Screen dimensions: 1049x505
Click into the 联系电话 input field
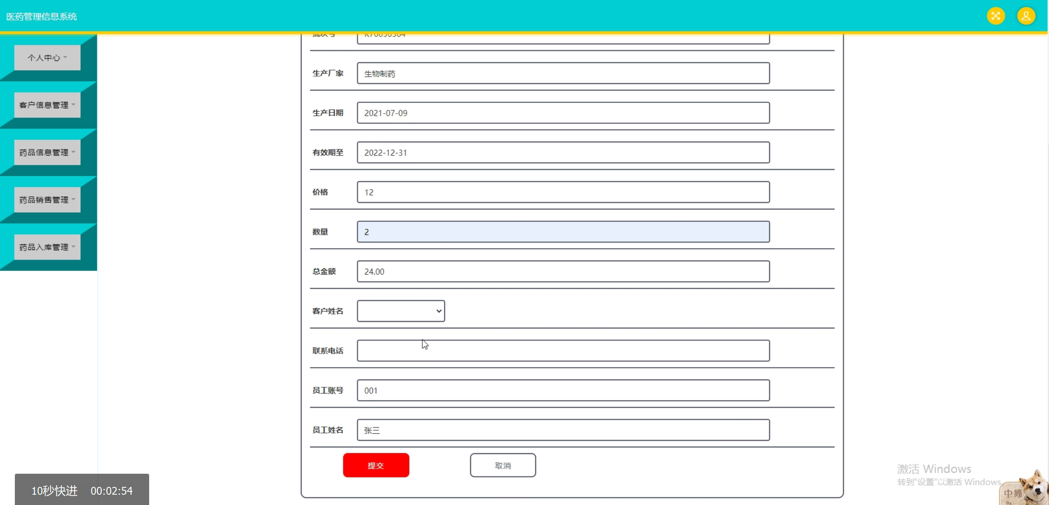click(563, 351)
